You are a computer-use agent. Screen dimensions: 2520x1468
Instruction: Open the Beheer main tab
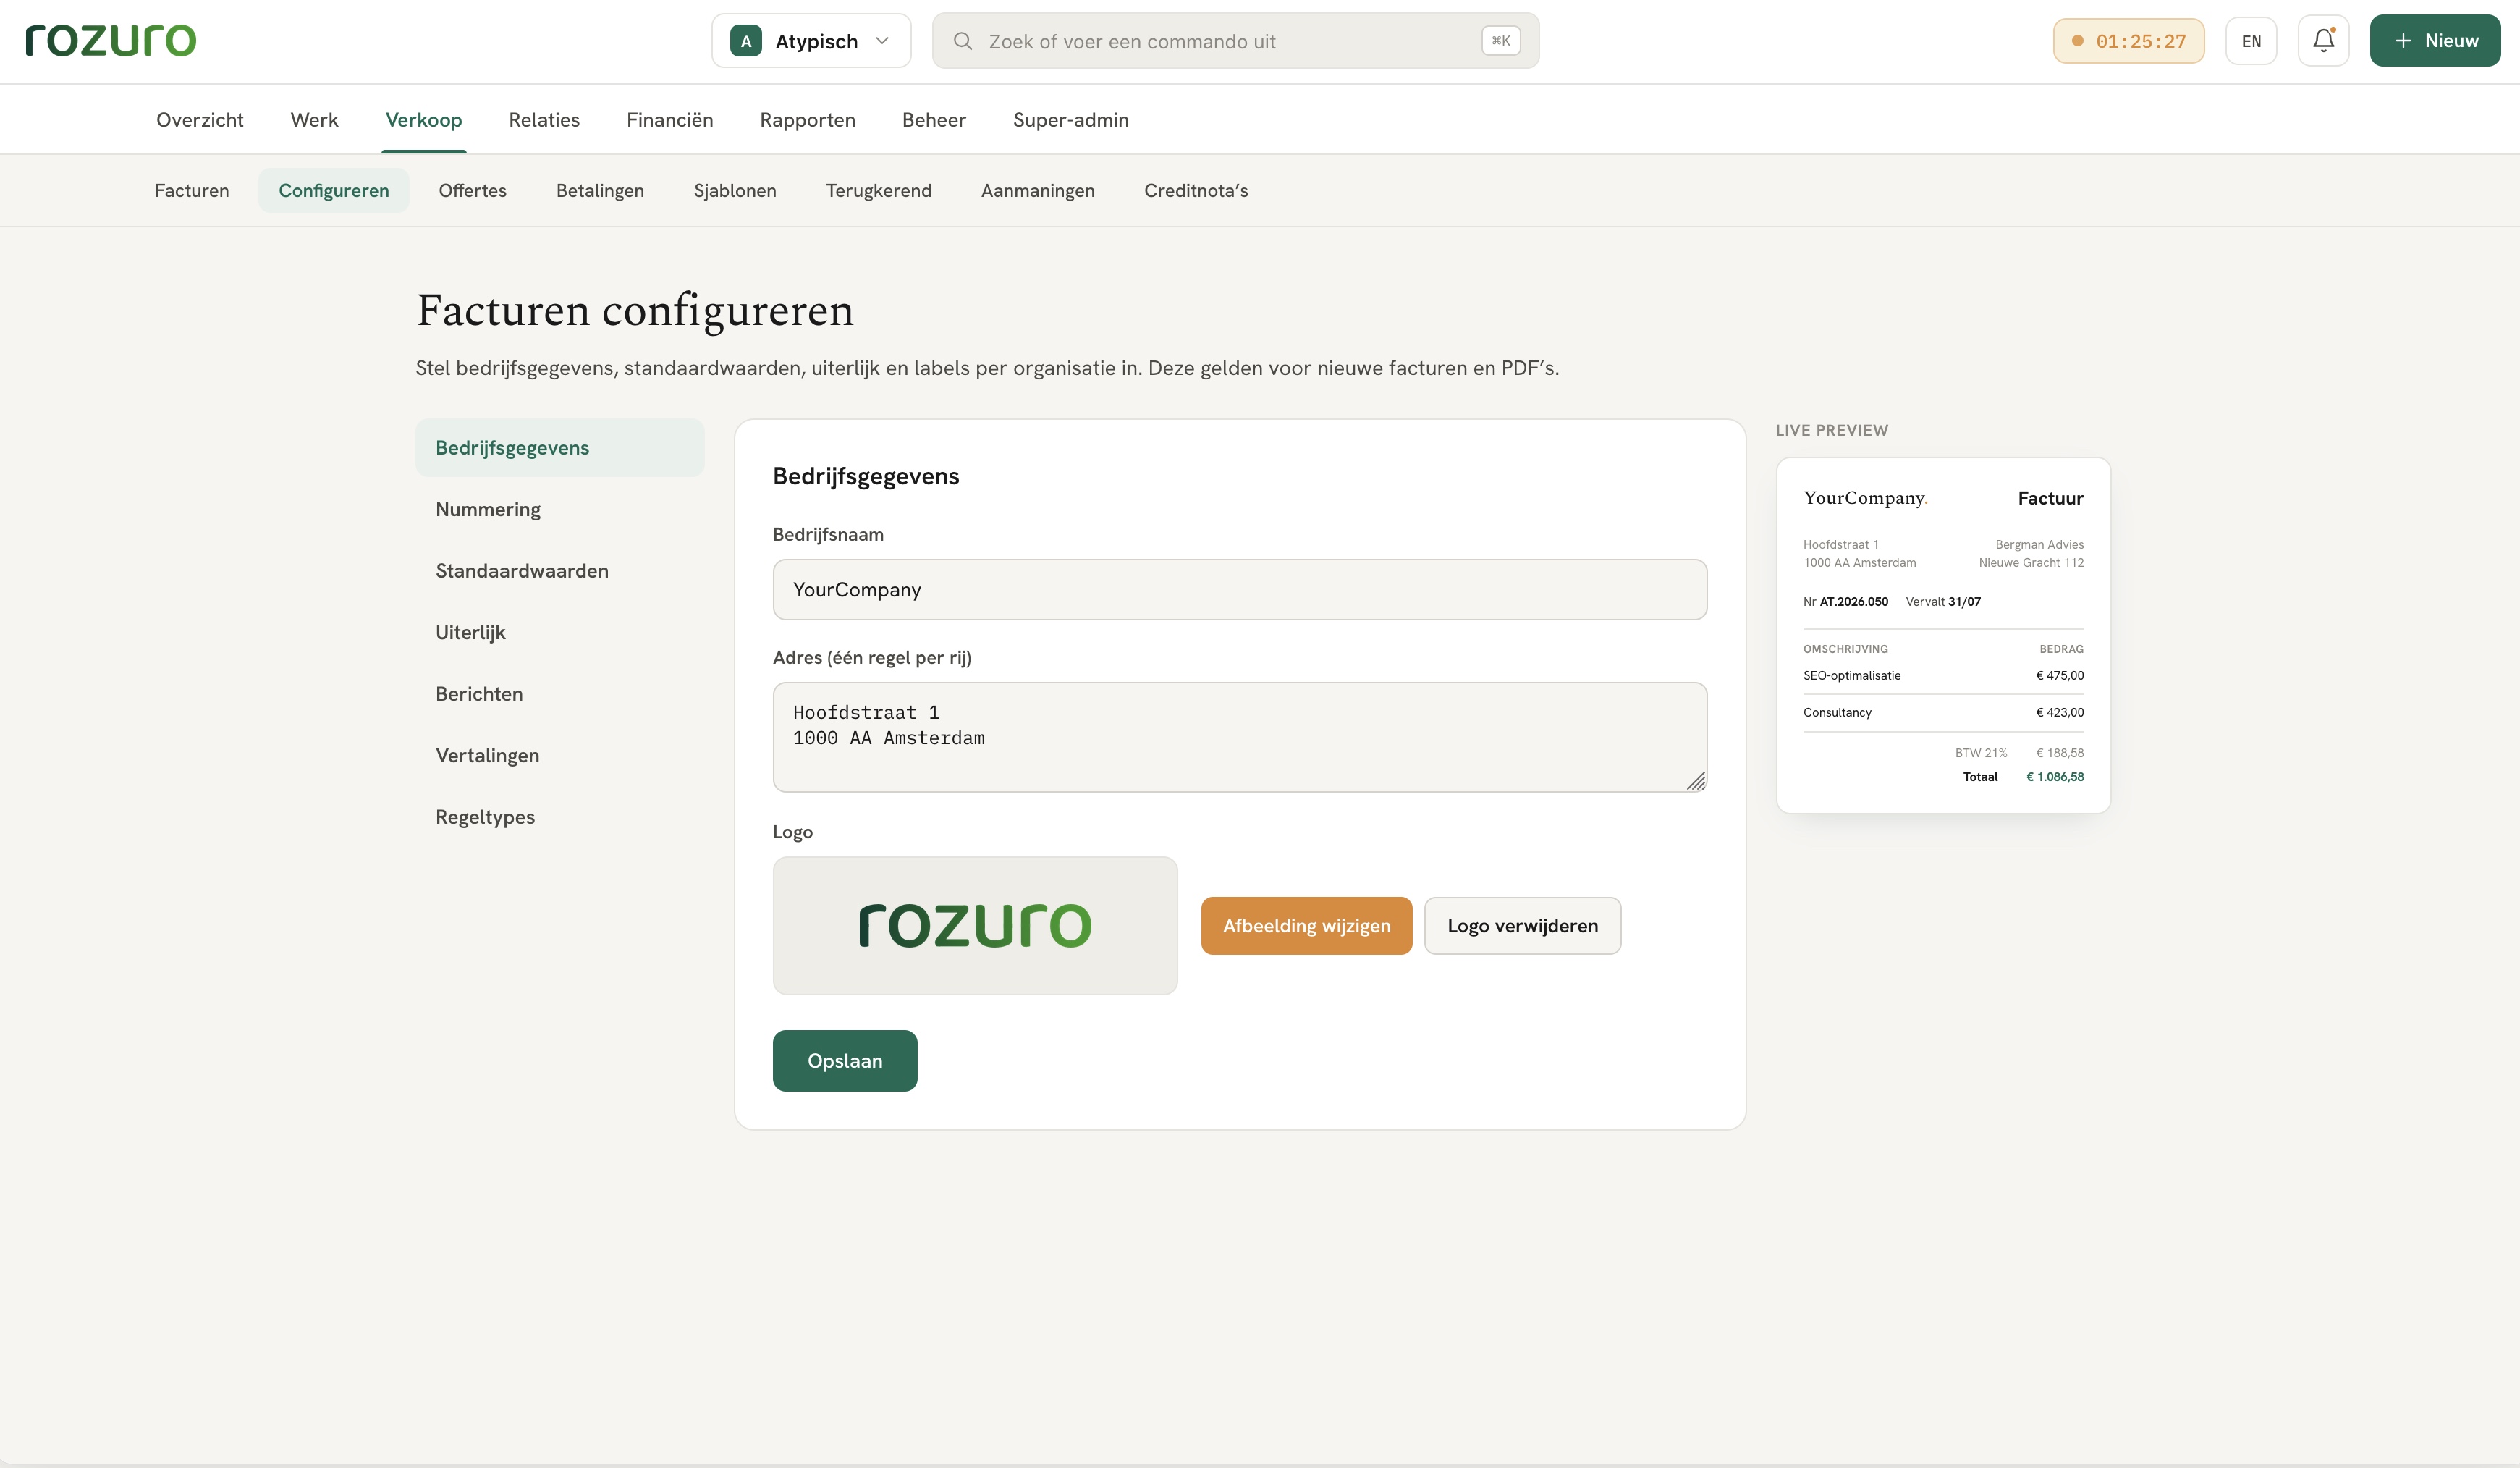(934, 120)
